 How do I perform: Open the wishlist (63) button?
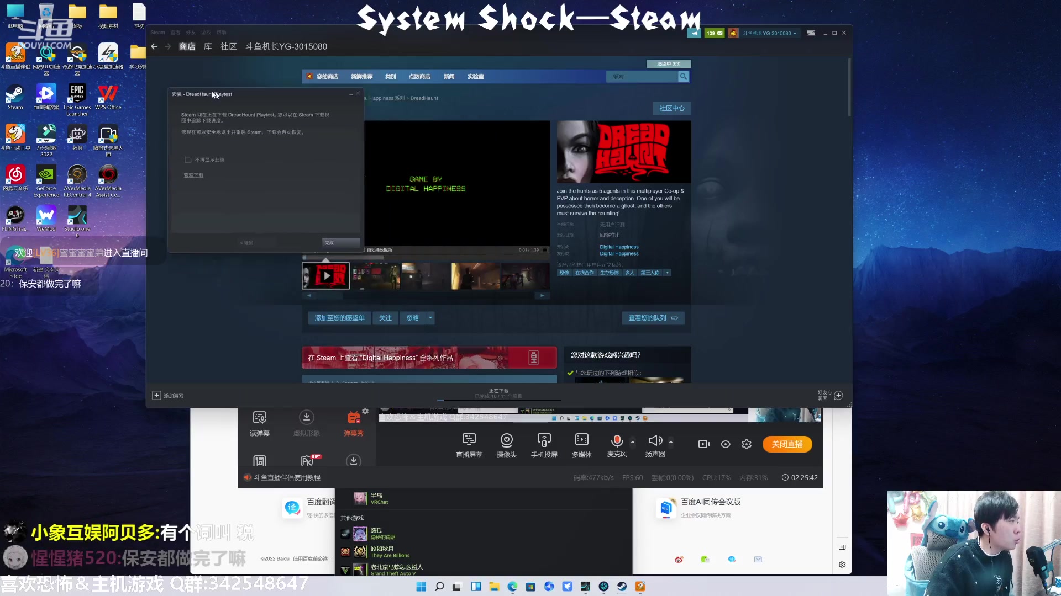tap(669, 64)
